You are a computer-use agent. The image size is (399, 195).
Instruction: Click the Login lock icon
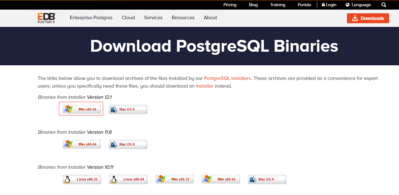[323, 5]
